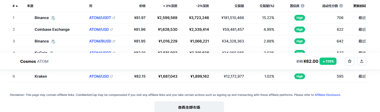
Task: Open the Affiliate Disclosure link
Action: 327,95
